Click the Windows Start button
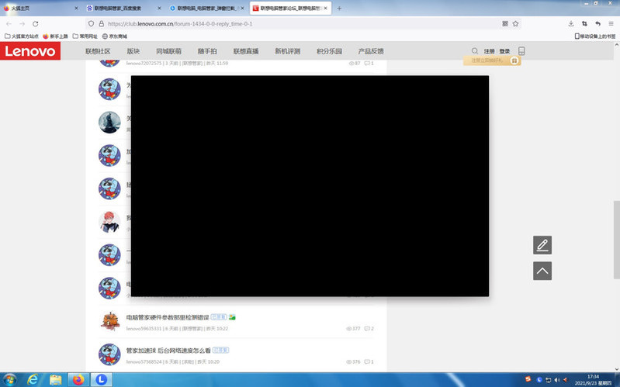Image resolution: width=620 pixels, height=387 pixels. tap(10, 379)
